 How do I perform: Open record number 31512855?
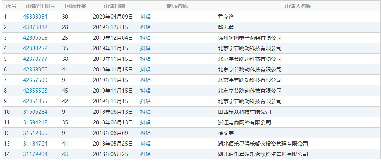tap(35, 133)
